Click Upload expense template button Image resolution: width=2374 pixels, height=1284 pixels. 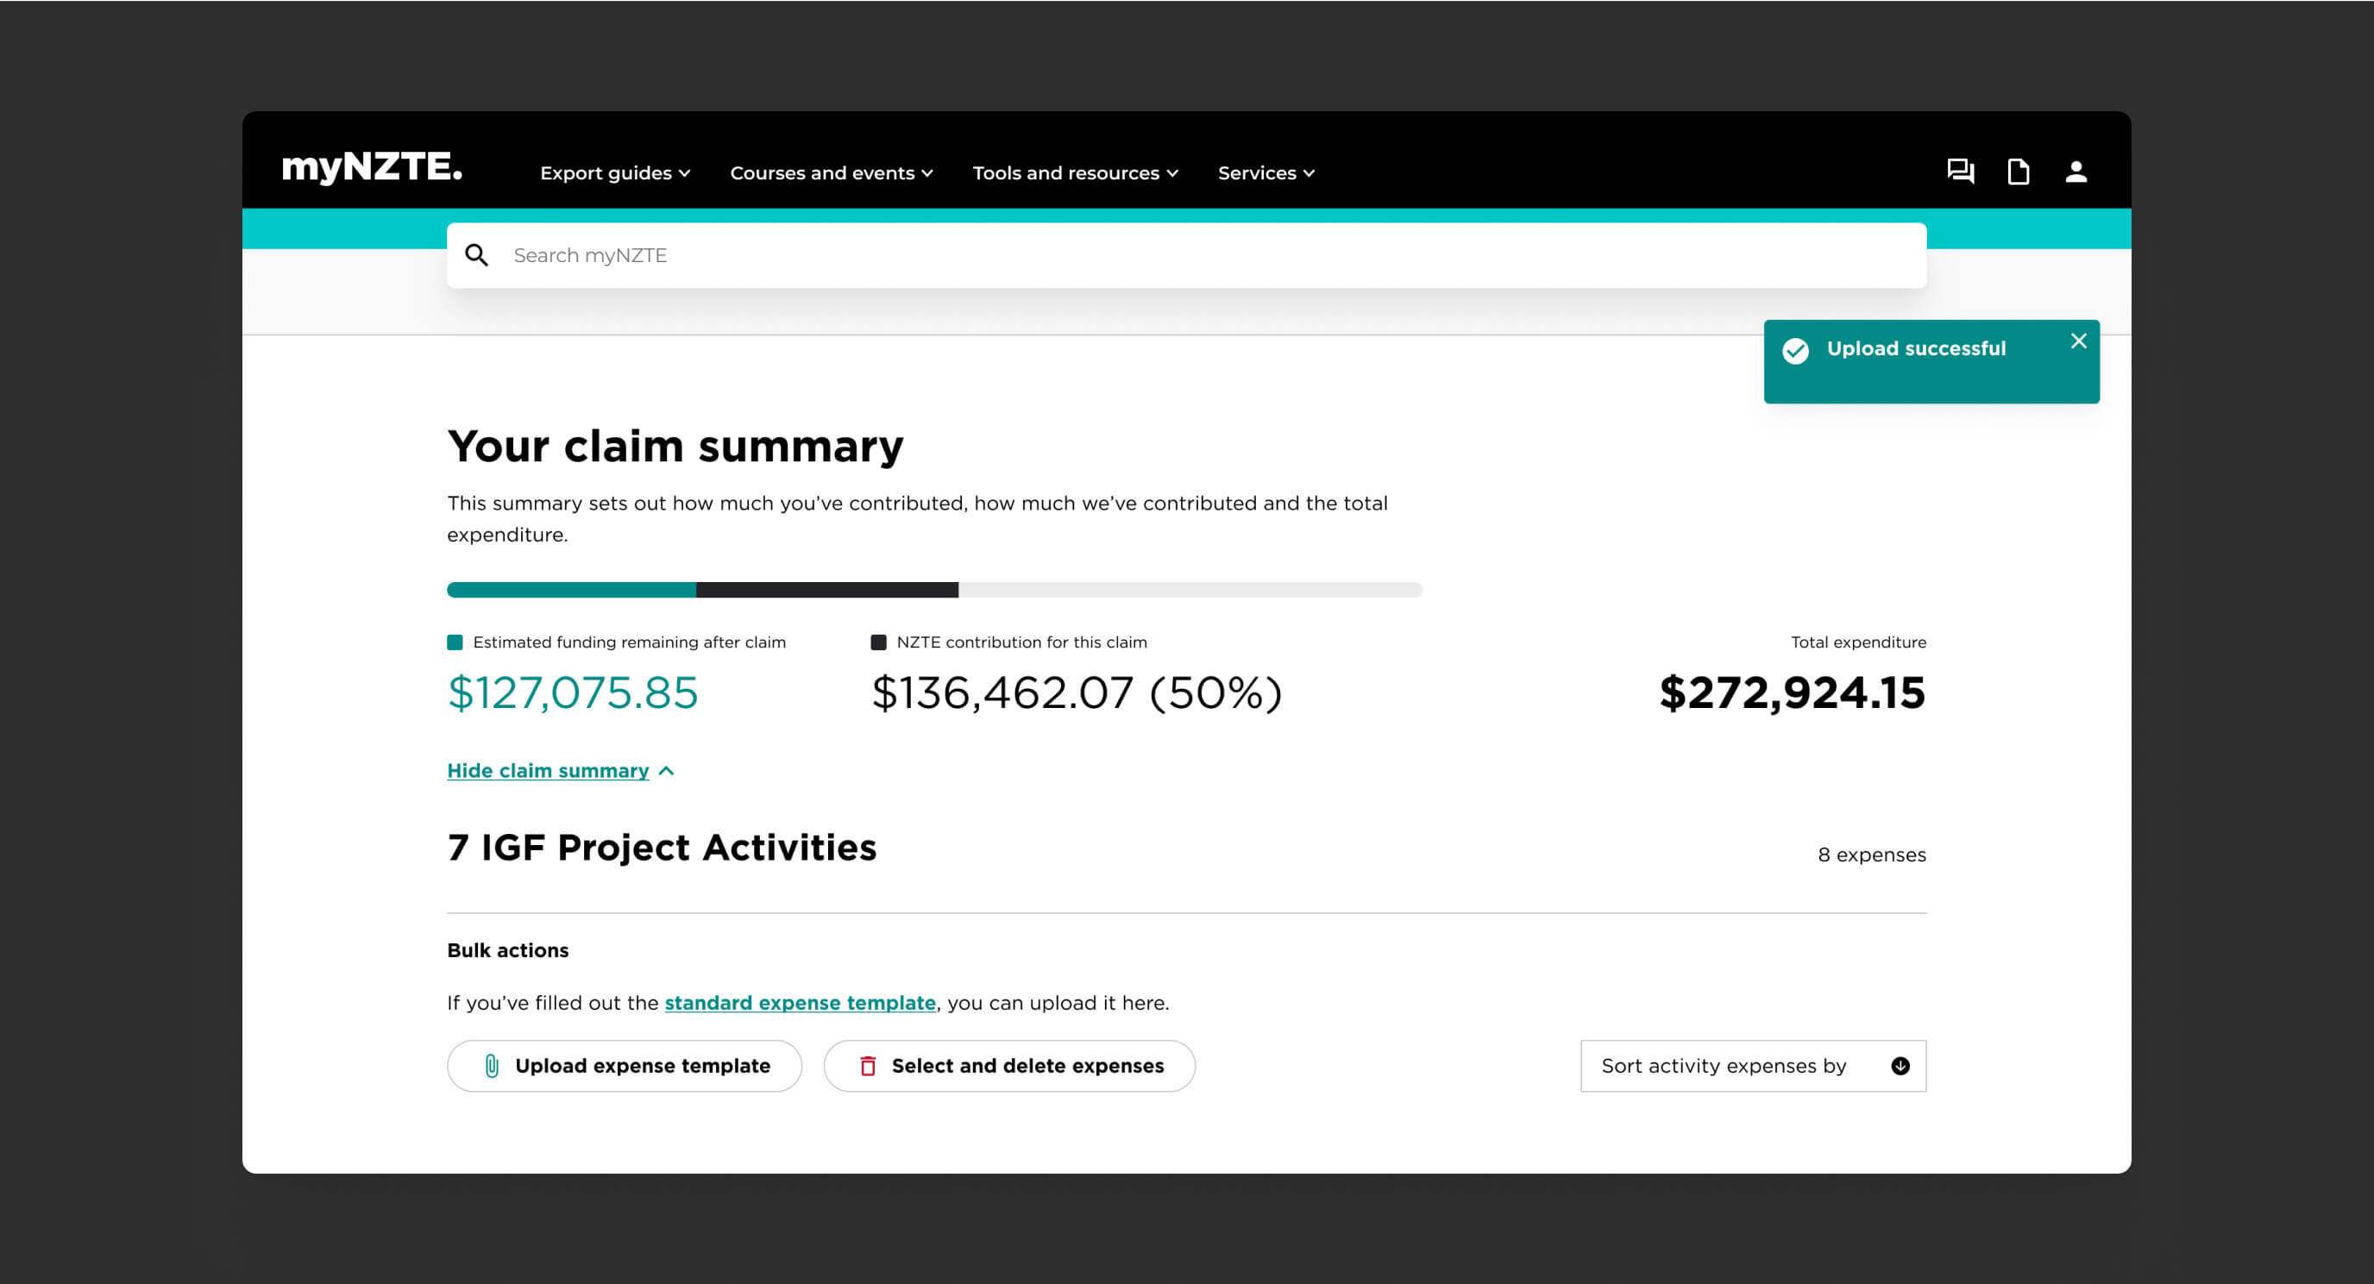(624, 1066)
